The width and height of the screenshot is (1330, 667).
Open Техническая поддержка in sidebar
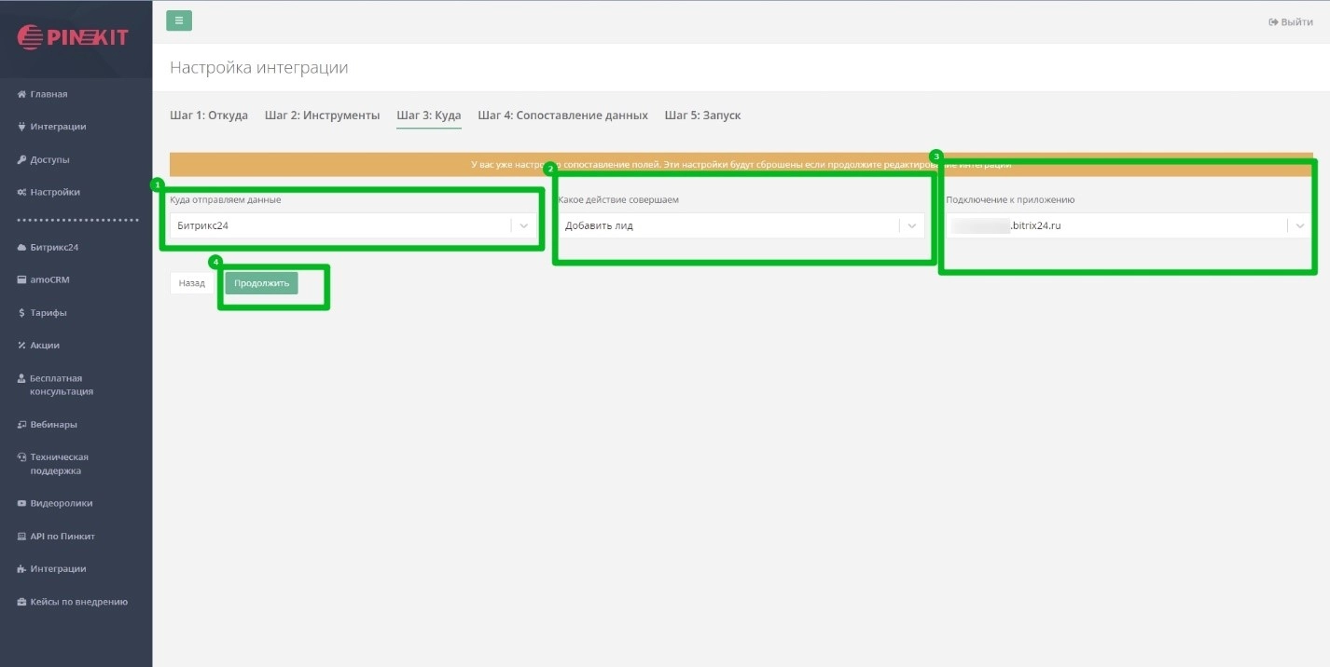pos(59,464)
